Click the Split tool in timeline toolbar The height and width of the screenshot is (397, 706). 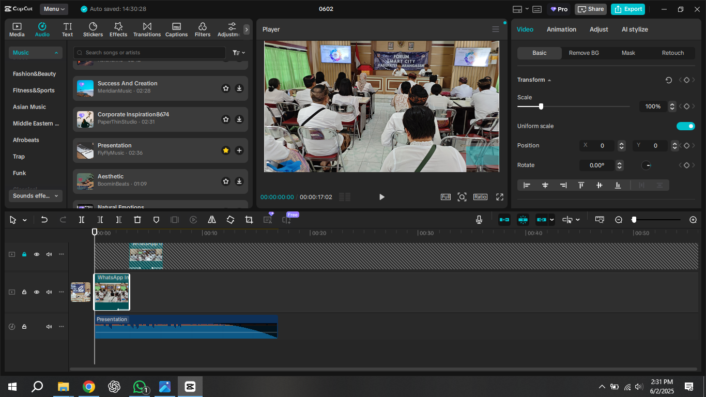click(x=82, y=220)
